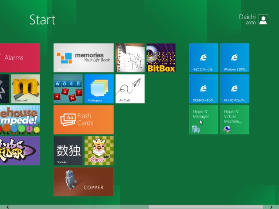Launch the BitBox tile

pos(161,58)
